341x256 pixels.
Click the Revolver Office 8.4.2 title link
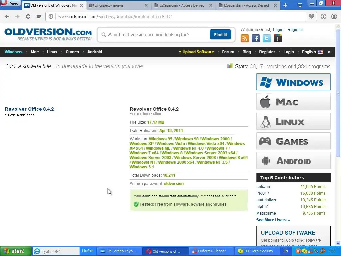pyautogui.click(x=29, y=109)
